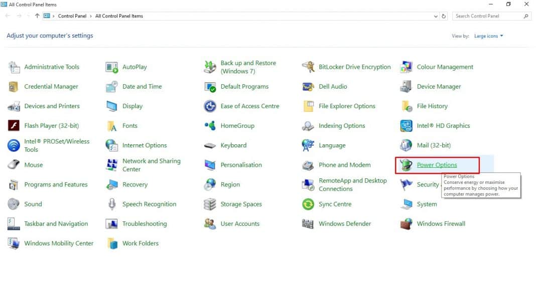Image resolution: width=536 pixels, height=285 pixels.
Task: Open File Explorer Options icon
Action: [308, 107]
